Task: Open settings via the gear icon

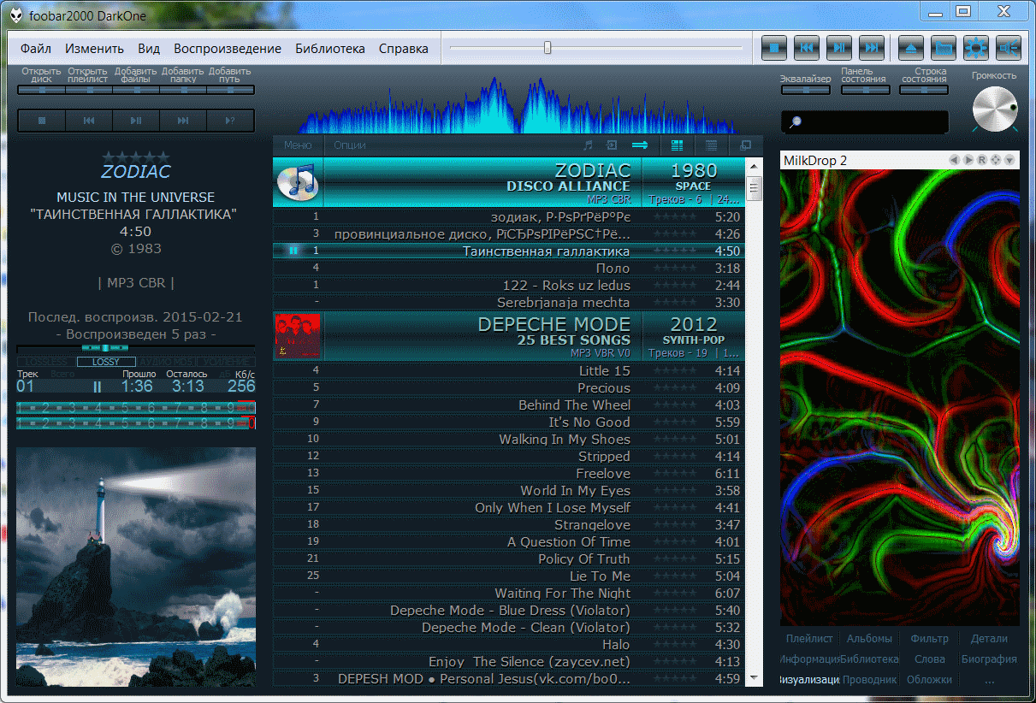Action: point(976,48)
